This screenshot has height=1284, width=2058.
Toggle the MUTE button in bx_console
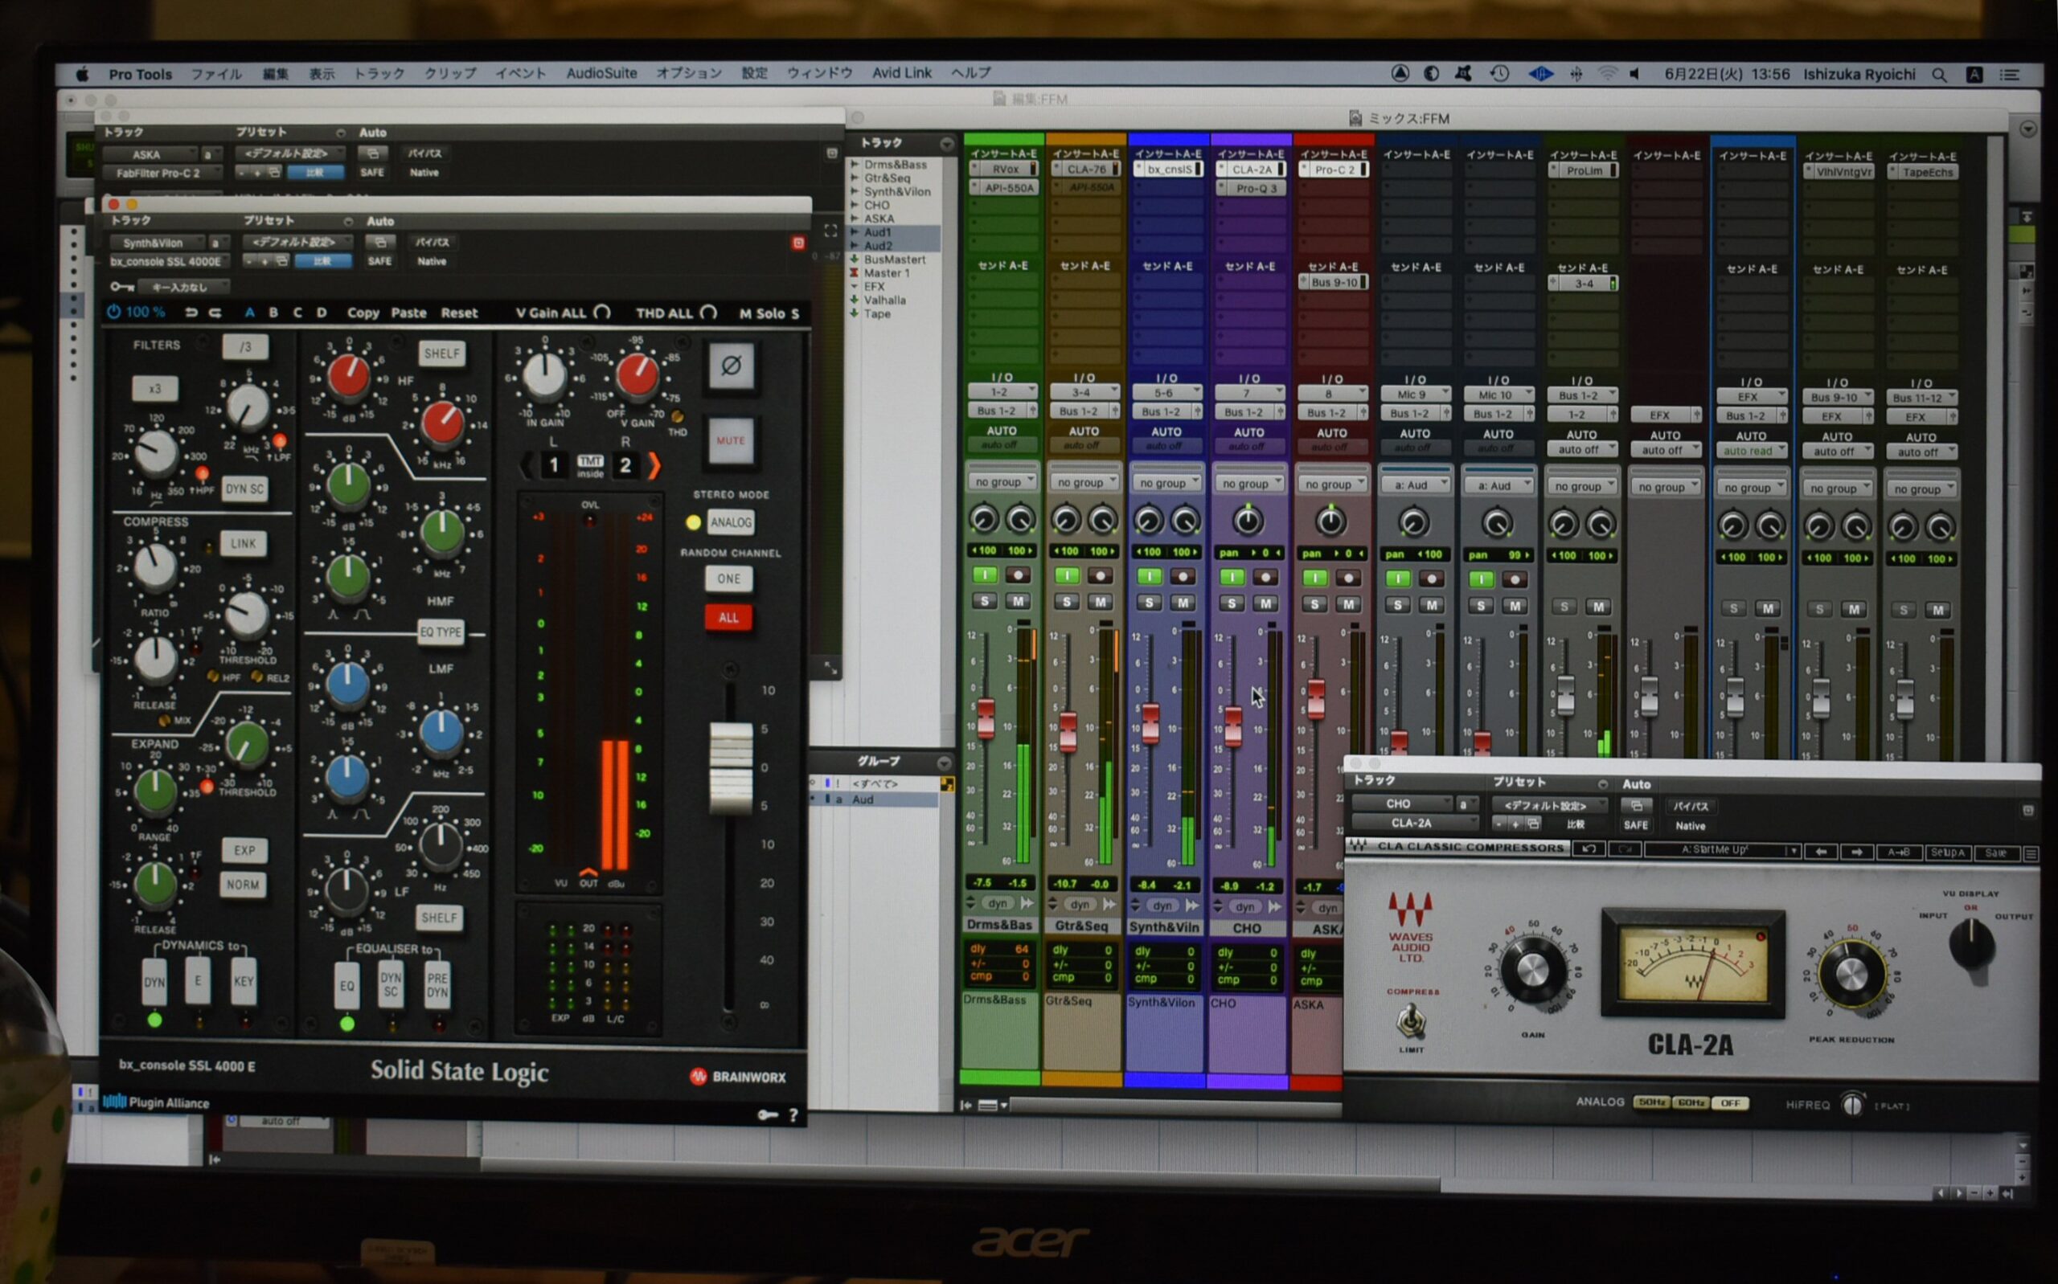(731, 441)
